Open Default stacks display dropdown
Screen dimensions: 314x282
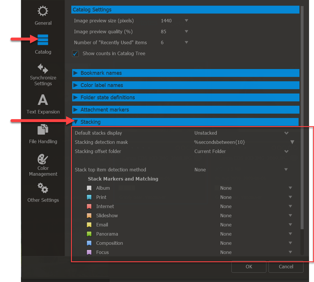[286, 133]
